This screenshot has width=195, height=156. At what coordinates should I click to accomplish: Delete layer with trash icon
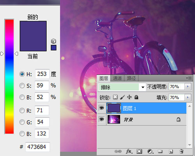(181, 151)
